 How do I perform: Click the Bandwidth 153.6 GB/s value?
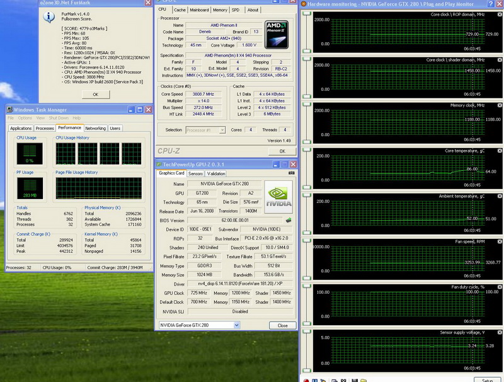coord(273,275)
